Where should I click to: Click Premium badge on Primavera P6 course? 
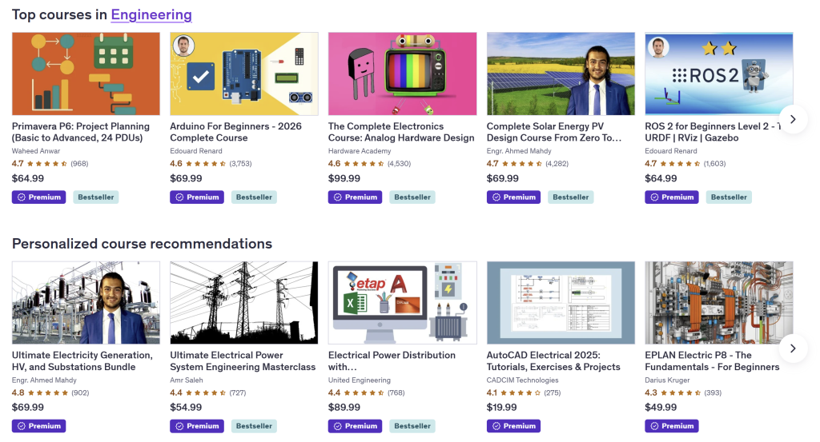(39, 197)
